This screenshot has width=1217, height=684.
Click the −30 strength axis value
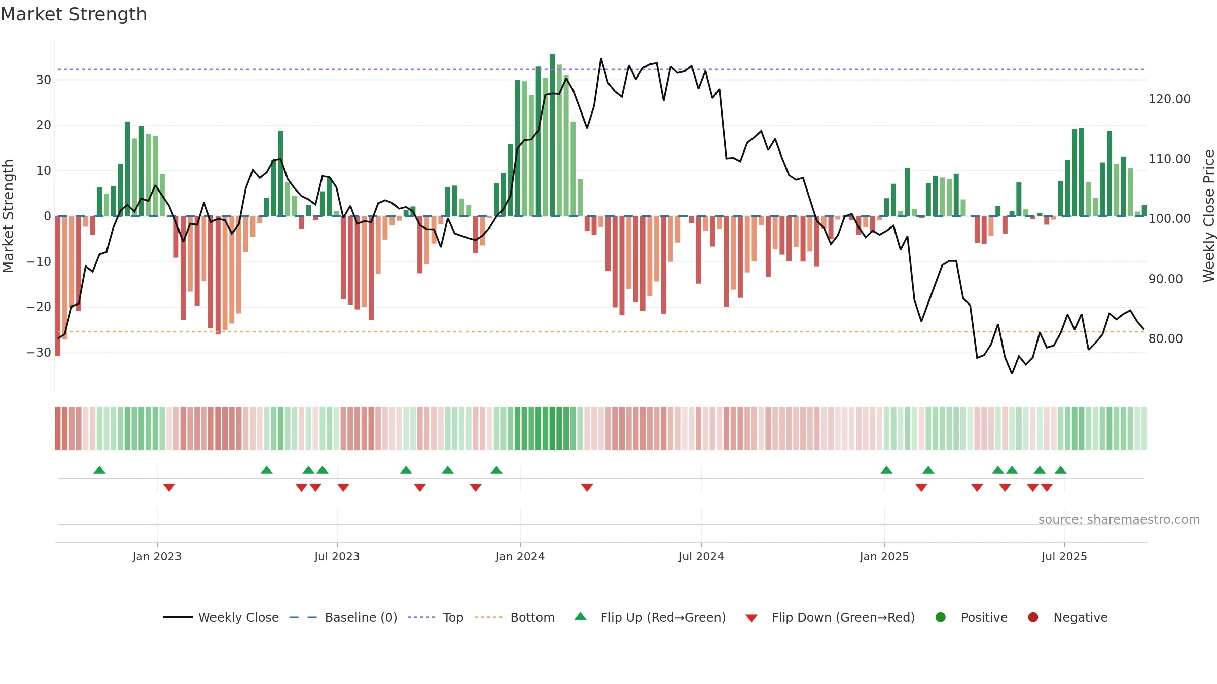(x=39, y=352)
